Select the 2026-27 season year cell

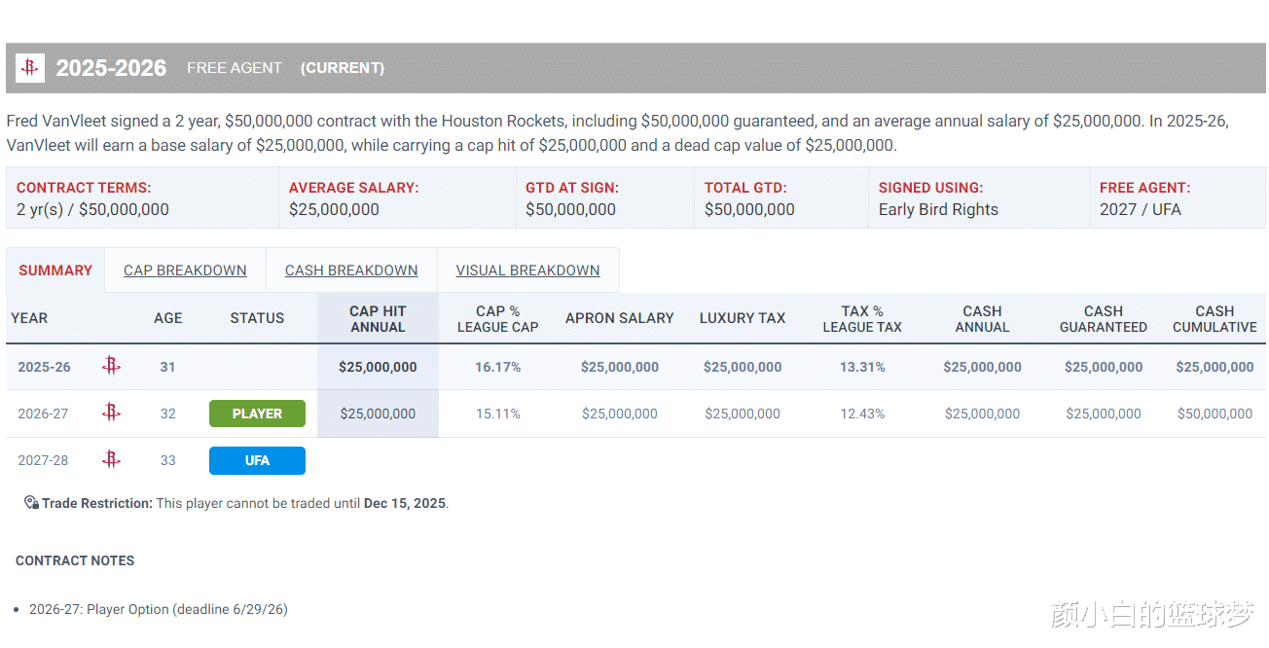(x=43, y=414)
